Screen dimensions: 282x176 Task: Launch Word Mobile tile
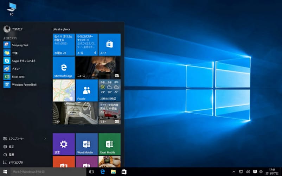coord(86,144)
